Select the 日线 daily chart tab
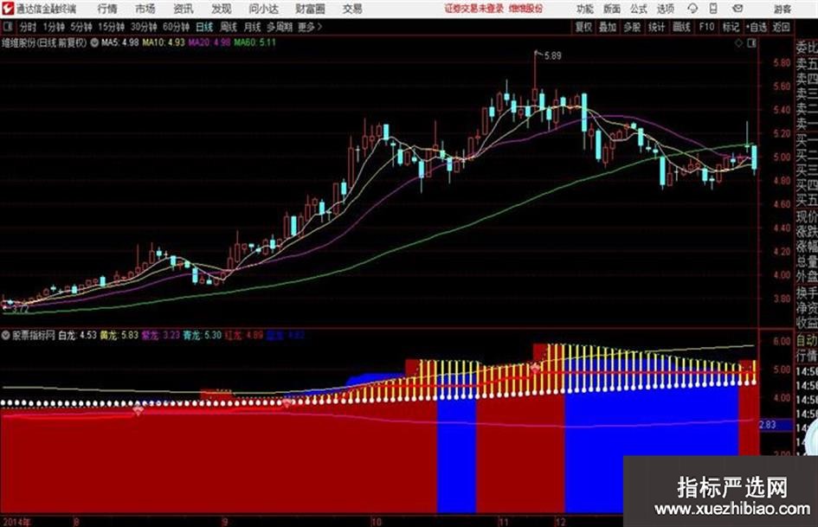818x527 pixels. click(204, 27)
